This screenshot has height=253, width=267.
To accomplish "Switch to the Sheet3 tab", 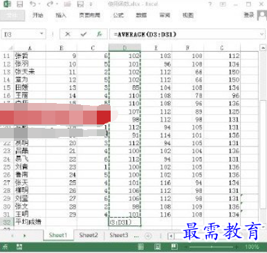I will tap(119, 235).
